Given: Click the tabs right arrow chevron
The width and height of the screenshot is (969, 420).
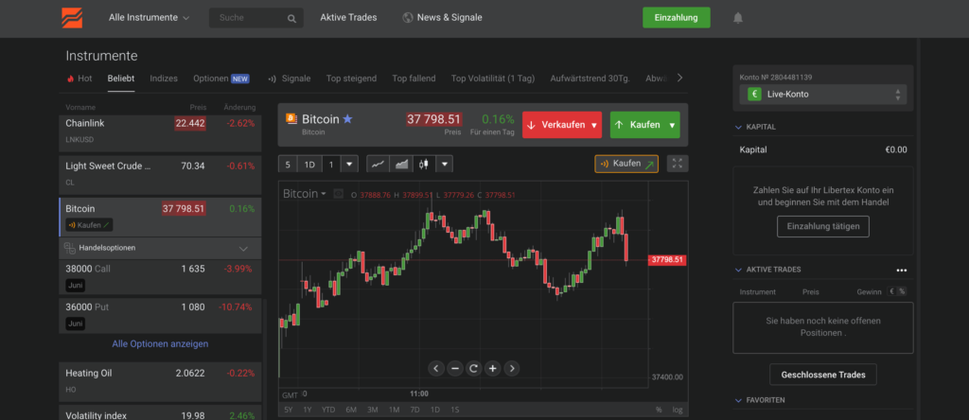Looking at the screenshot, I should point(679,78).
